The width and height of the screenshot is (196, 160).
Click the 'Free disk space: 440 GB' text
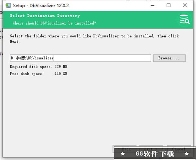pyautogui.click(x=39, y=74)
